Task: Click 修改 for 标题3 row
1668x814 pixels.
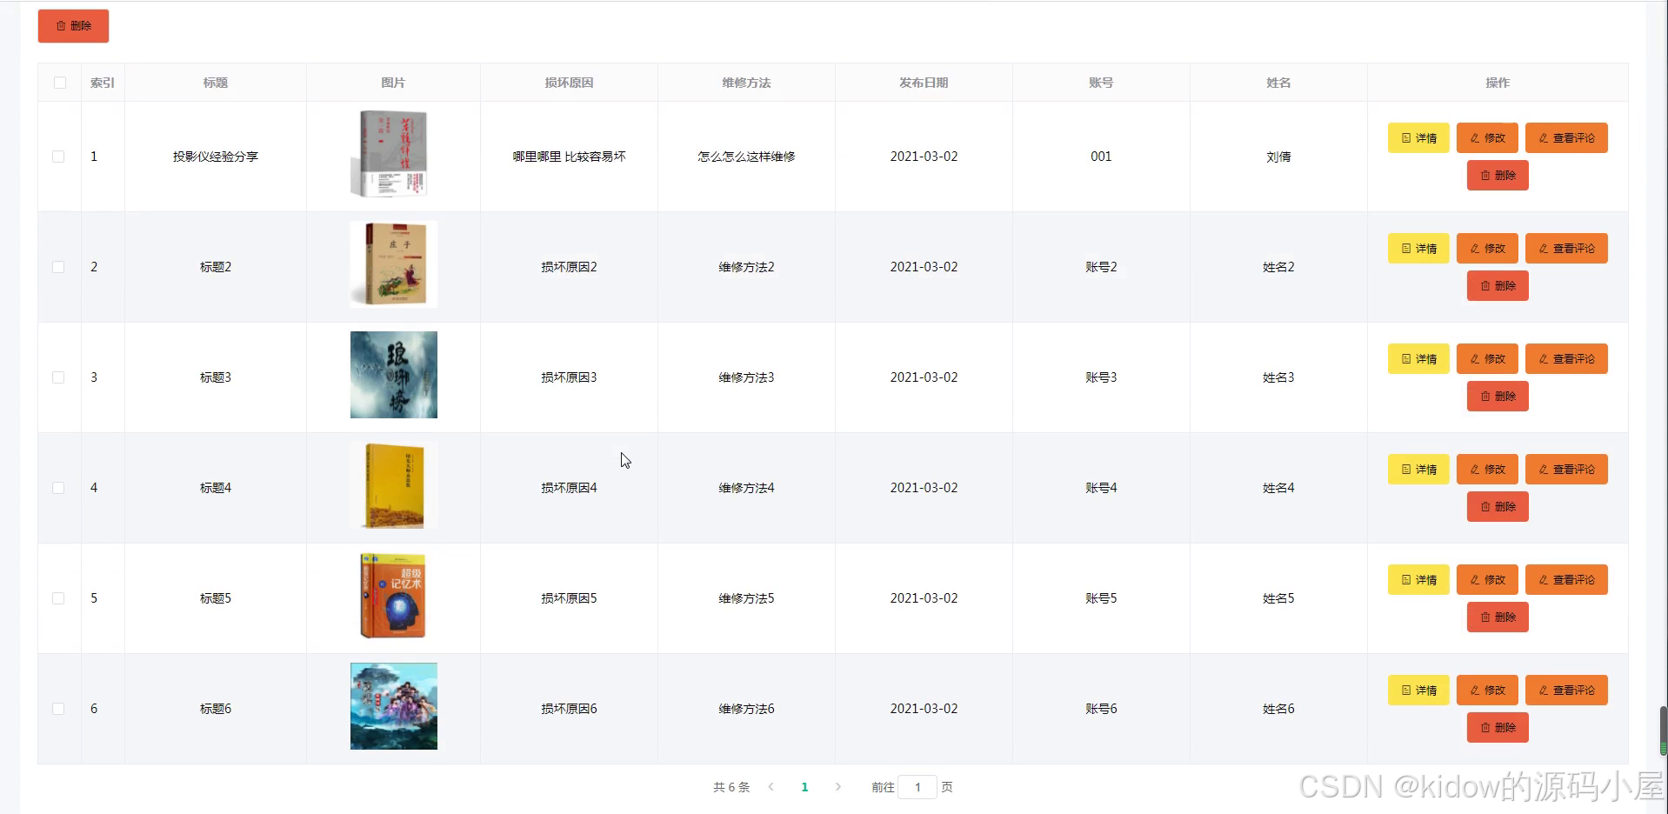Action: click(x=1487, y=358)
